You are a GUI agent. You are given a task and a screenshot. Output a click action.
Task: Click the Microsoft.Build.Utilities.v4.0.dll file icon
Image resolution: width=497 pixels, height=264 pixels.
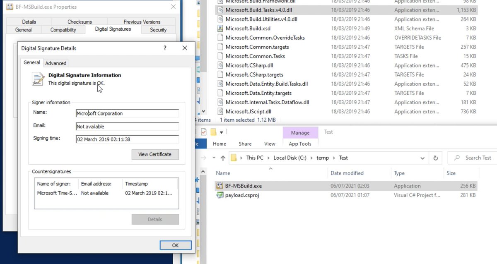tap(220, 19)
